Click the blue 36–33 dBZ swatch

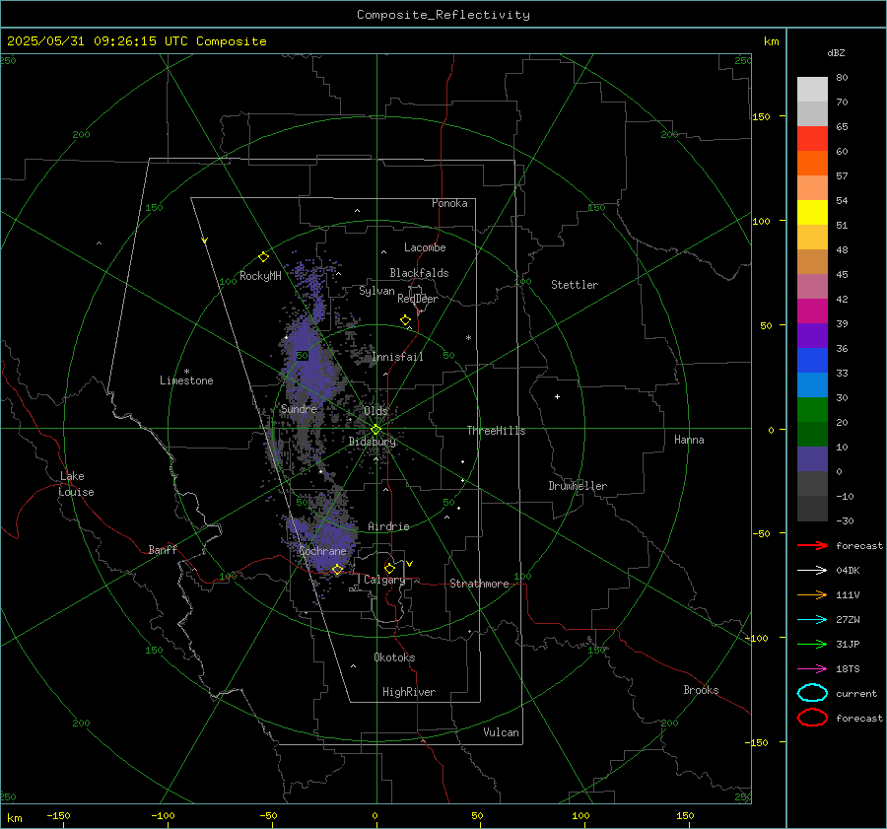click(812, 361)
